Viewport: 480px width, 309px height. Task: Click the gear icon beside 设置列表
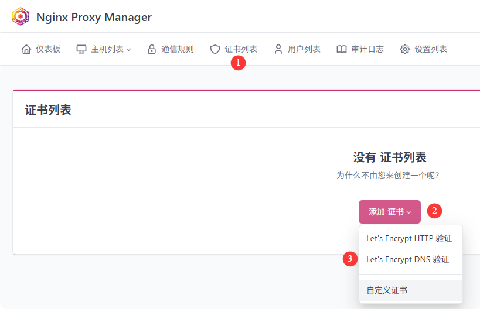pyautogui.click(x=405, y=49)
